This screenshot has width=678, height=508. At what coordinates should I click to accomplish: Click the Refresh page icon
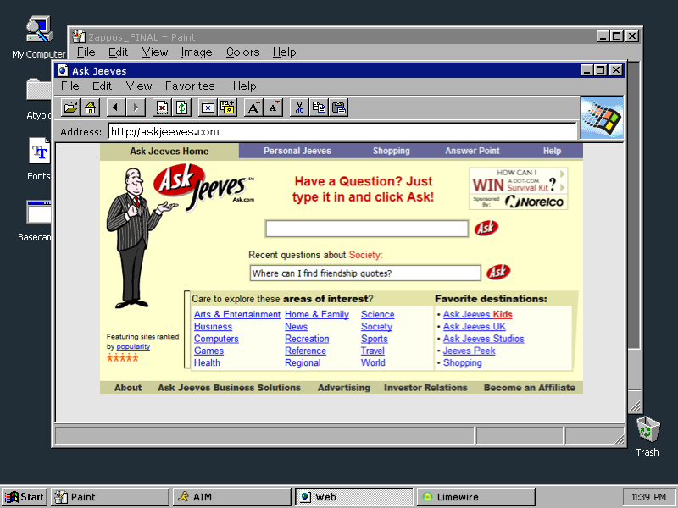pos(181,108)
